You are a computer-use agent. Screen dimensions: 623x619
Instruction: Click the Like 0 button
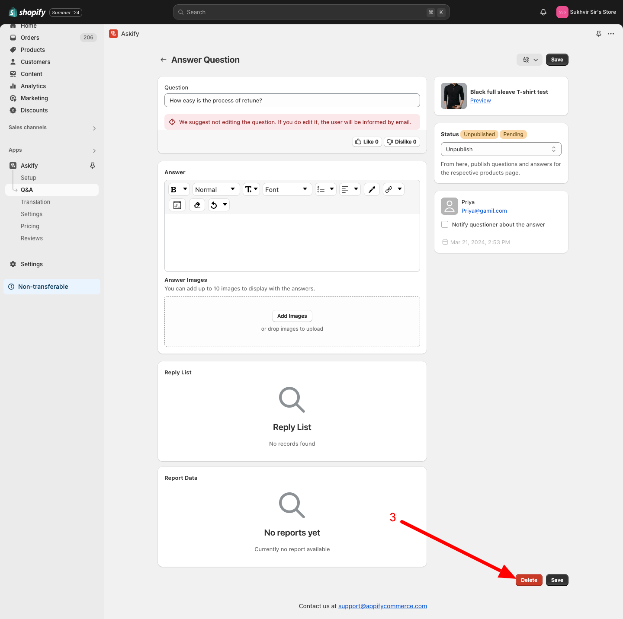click(x=367, y=142)
